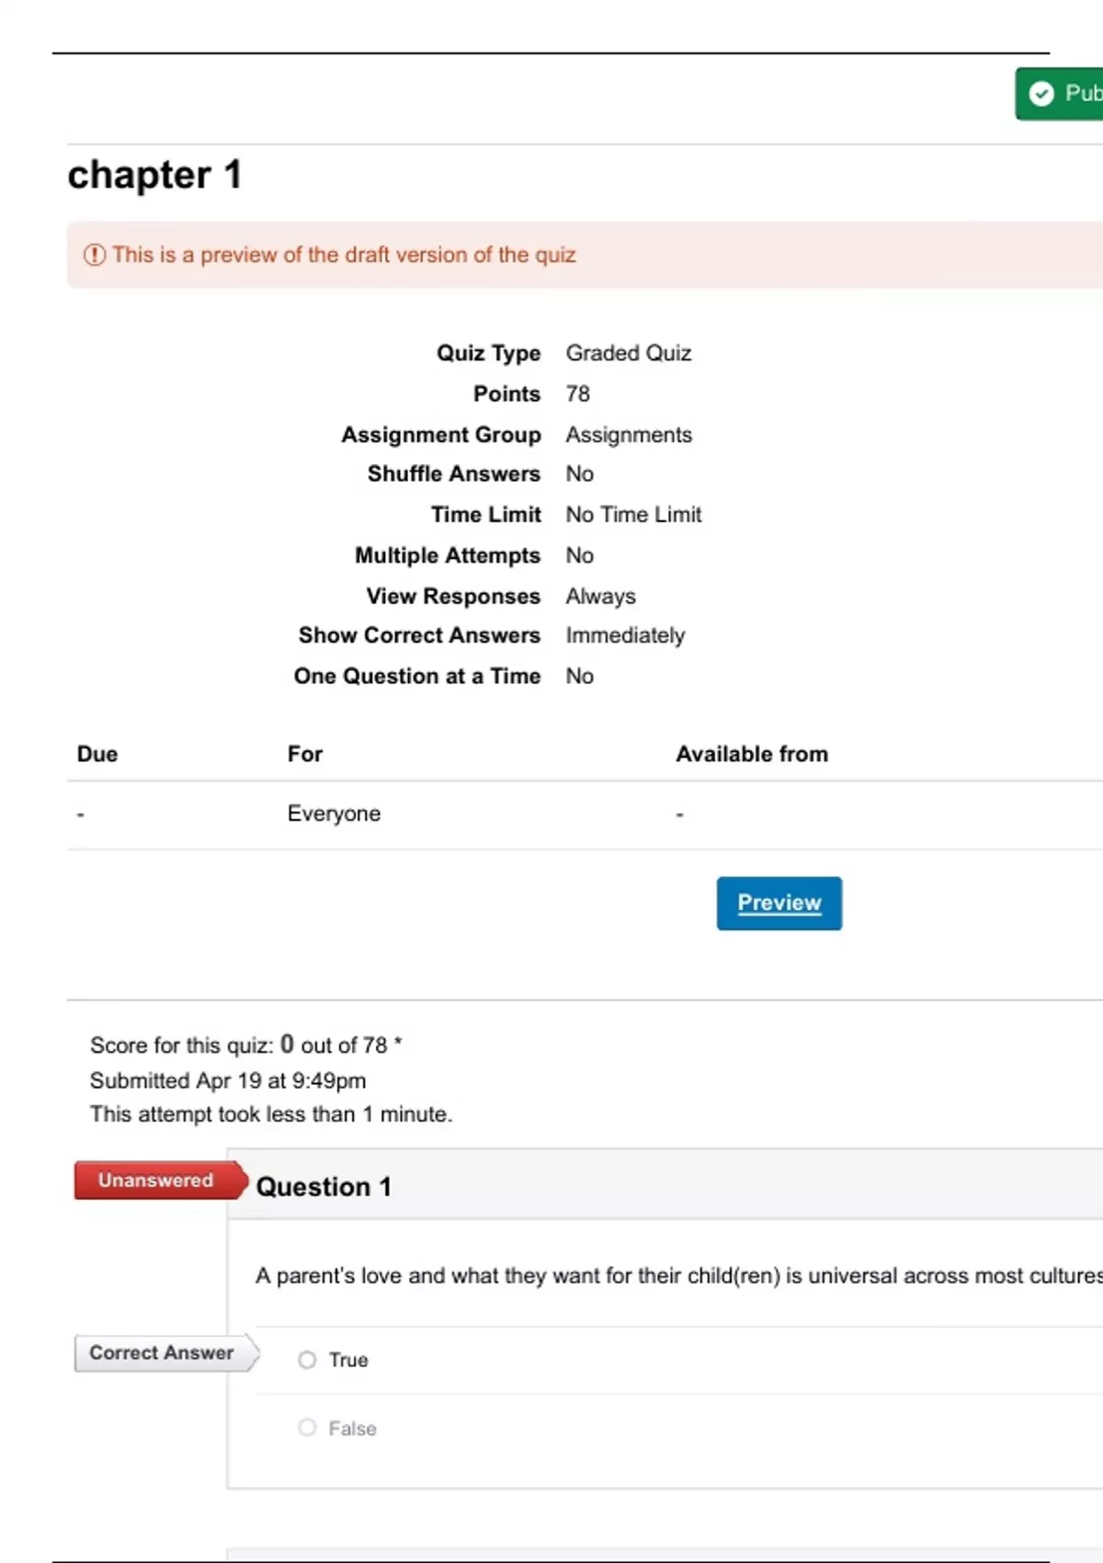Click the Available from column header
Screen dimensions: 1103x1563
point(751,754)
